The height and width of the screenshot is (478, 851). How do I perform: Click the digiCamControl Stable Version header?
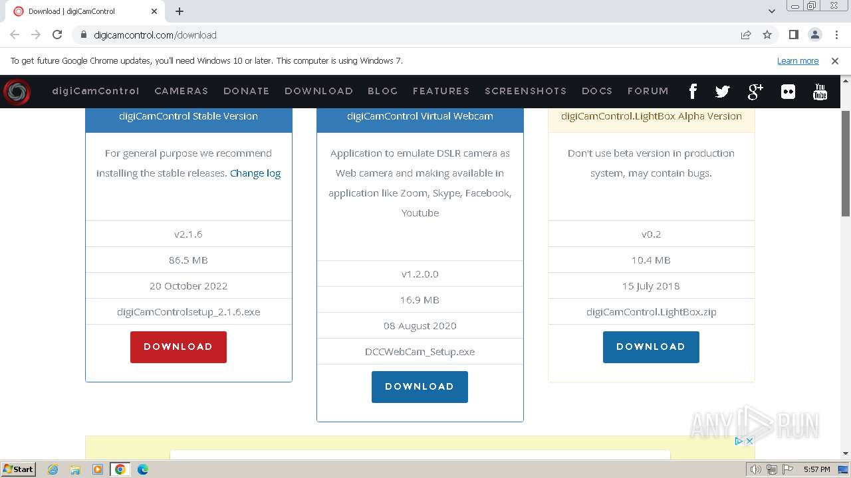[x=189, y=116]
